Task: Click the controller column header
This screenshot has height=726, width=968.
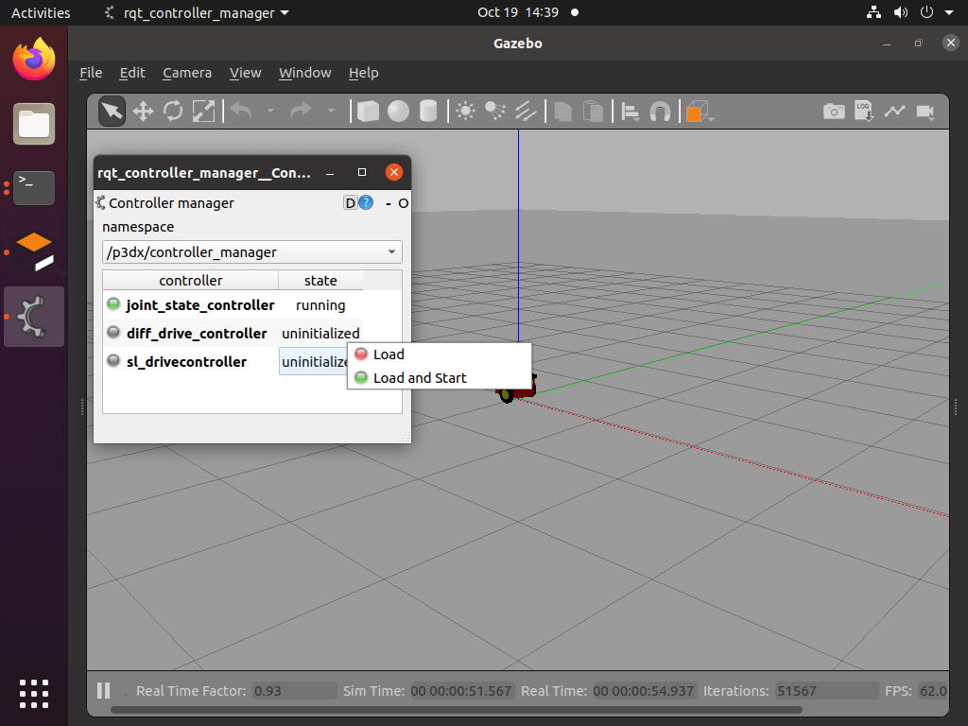Action: click(x=190, y=280)
